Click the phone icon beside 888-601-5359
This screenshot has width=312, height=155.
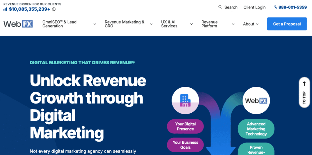[275, 7]
